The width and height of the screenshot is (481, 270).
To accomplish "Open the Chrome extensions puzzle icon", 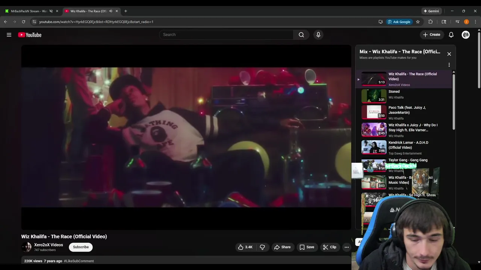I will click(431, 22).
